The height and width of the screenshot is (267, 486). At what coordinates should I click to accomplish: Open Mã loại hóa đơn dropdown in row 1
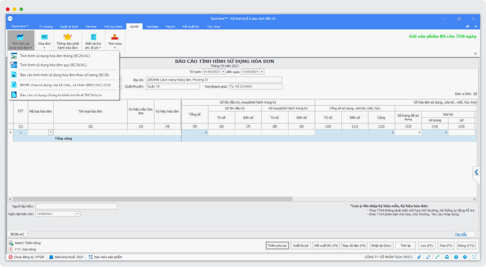(51, 132)
